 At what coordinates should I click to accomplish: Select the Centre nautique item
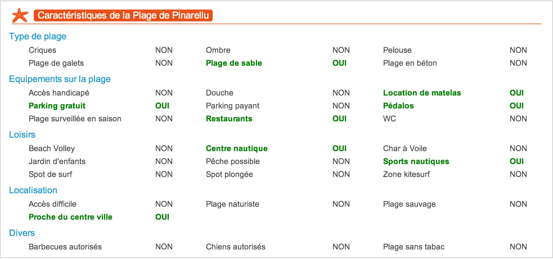pyautogui.click(x=237, y=148)
